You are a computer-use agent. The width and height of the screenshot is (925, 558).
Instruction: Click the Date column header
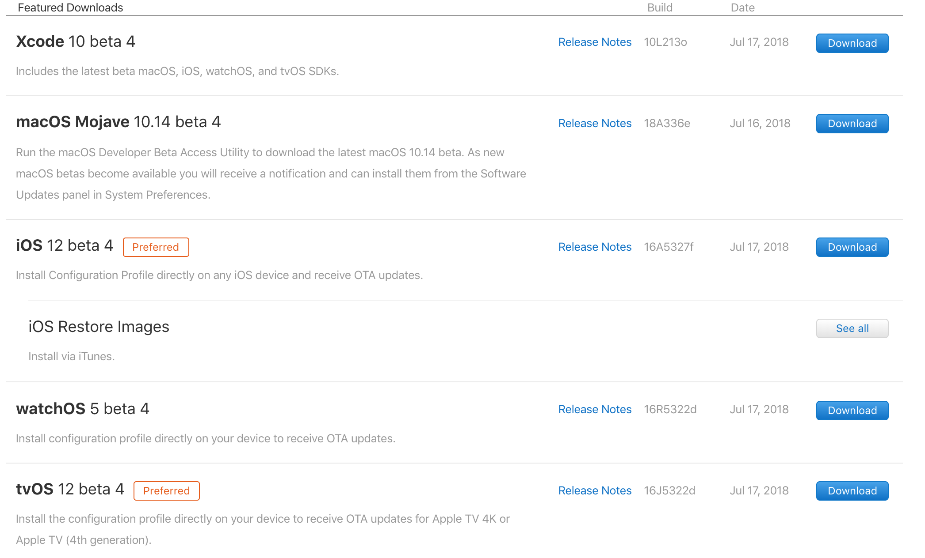pyautogui.click(x=742, y=8)
